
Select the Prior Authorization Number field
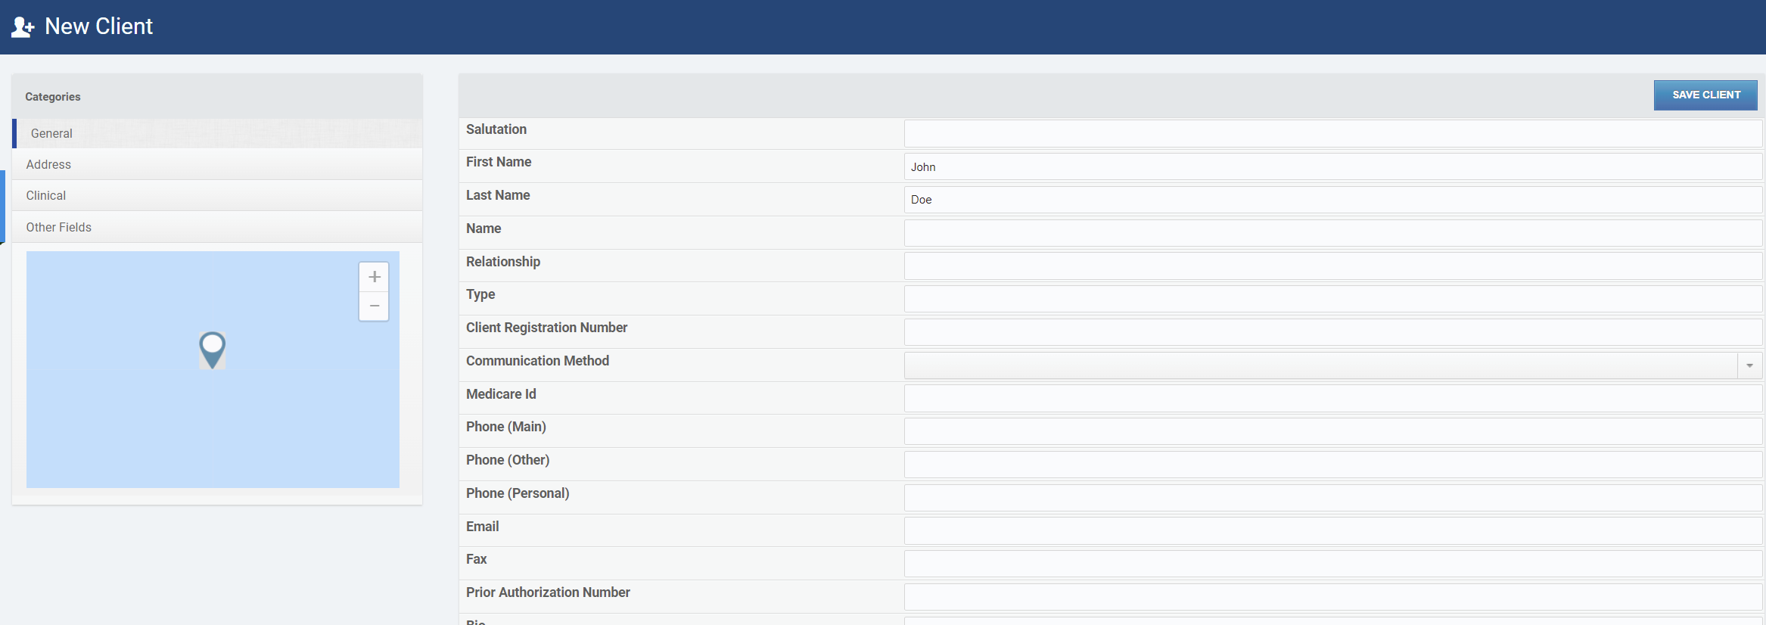pyautogui.click(x=1332, y=597)
